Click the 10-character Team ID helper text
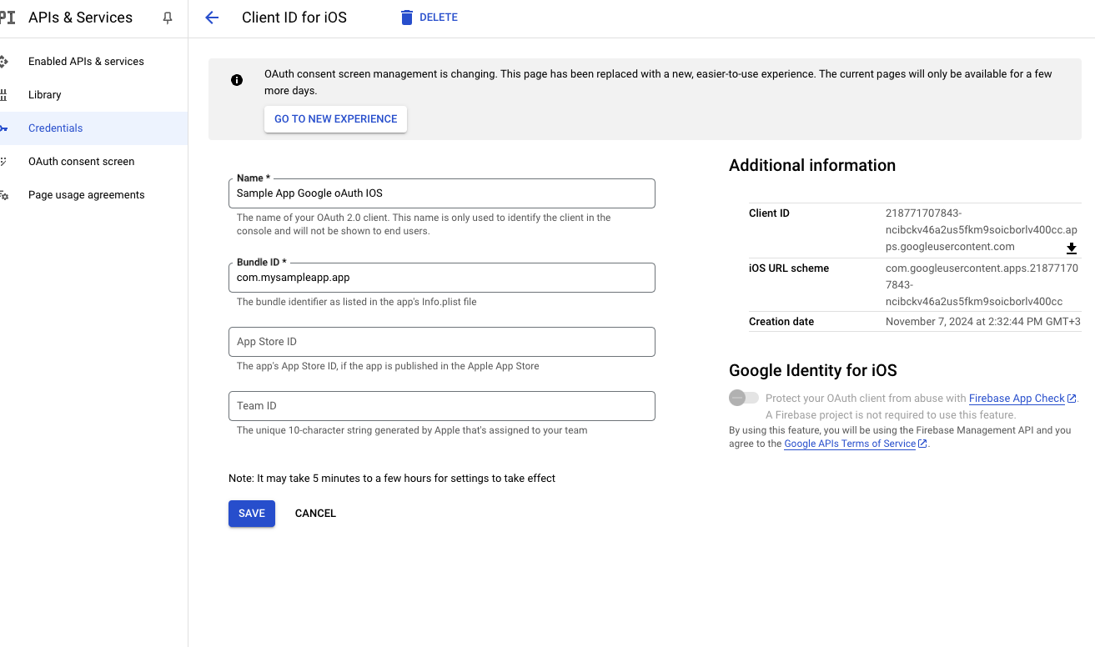The image size is (1095, 647). (x=412, y=430)
